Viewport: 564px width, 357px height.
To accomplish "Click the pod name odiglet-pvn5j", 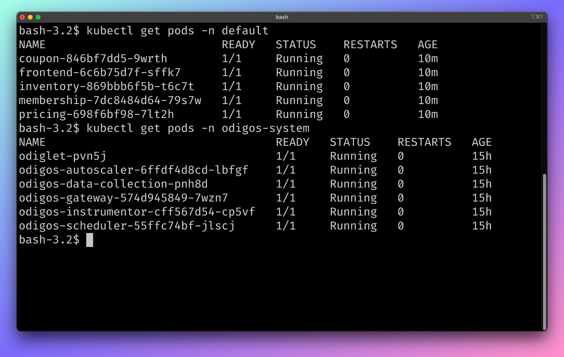I will [62, 156].
